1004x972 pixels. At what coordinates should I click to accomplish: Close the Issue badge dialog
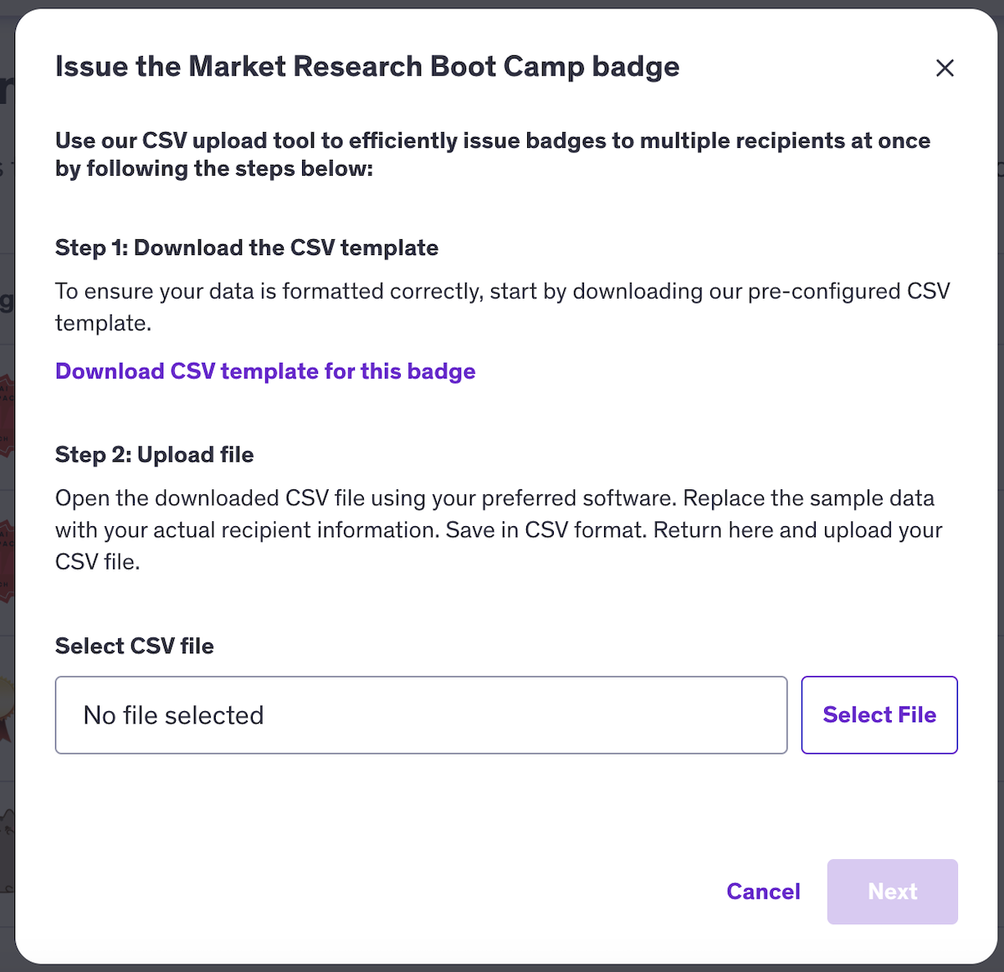945,68
